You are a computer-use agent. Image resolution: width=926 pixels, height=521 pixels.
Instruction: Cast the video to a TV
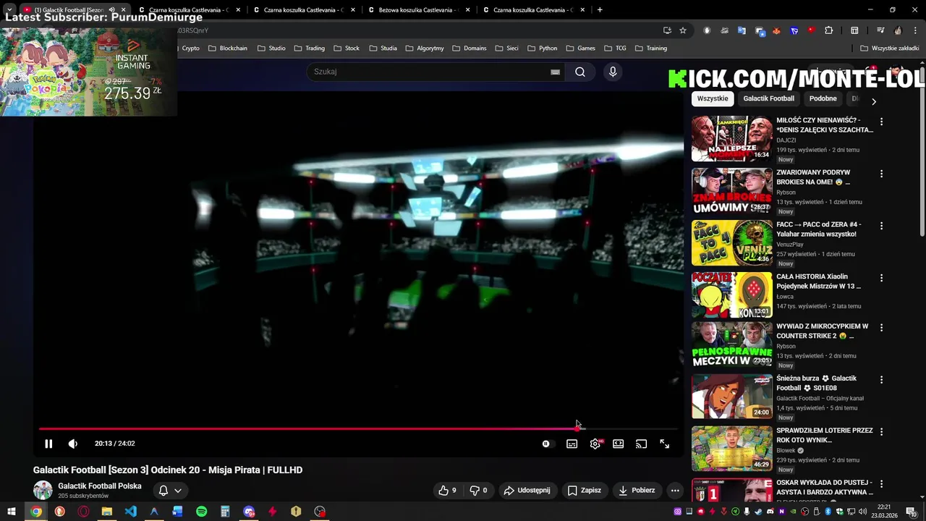[x=641, y=444]
